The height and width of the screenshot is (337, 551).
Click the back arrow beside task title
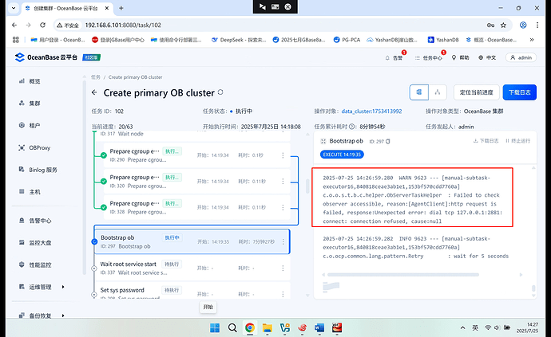click(x=94, y=92)
